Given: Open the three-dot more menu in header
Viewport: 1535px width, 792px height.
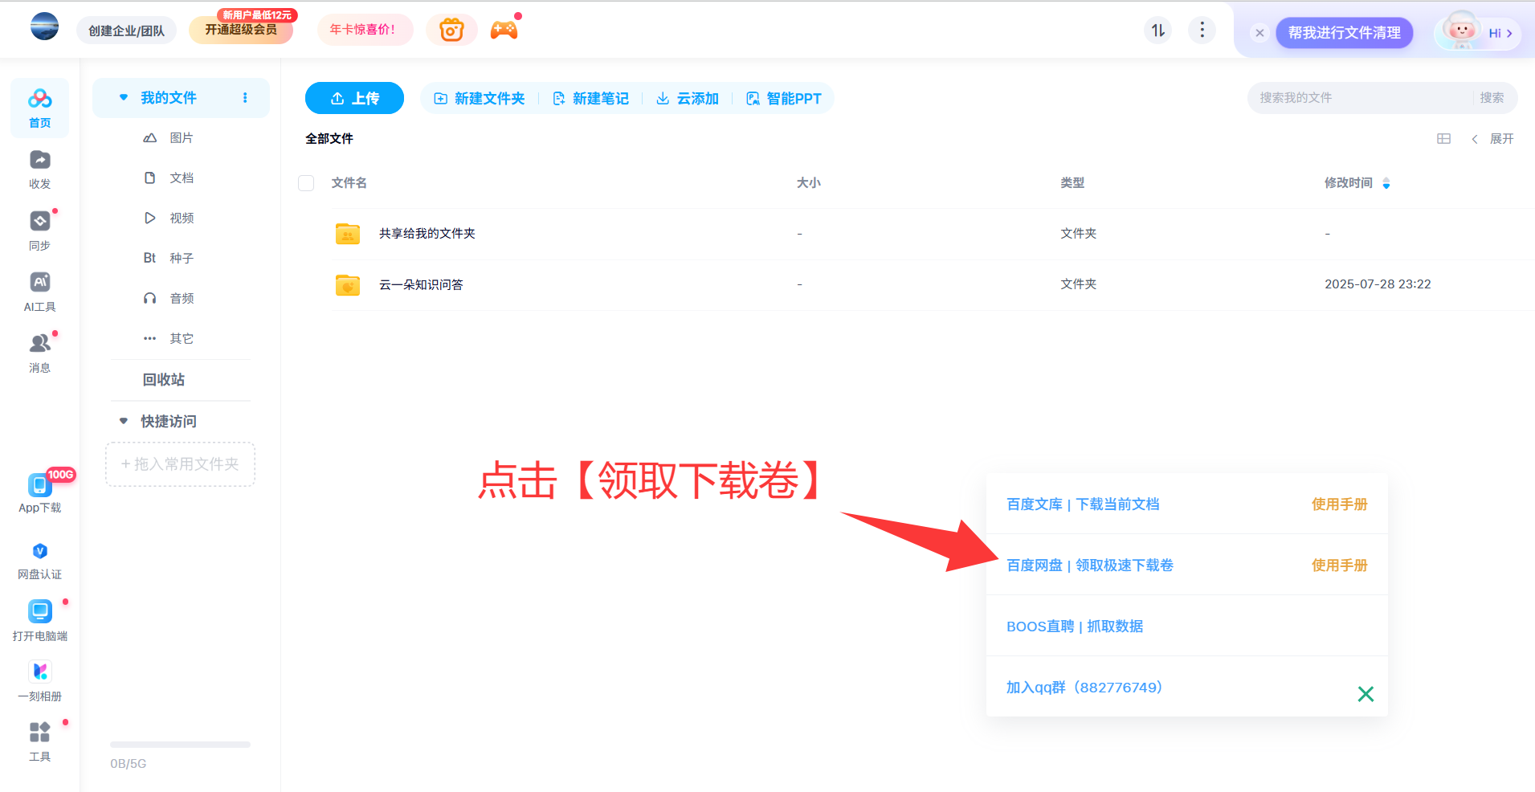Looking at the screenshot, I should [x=1202, y=31].
